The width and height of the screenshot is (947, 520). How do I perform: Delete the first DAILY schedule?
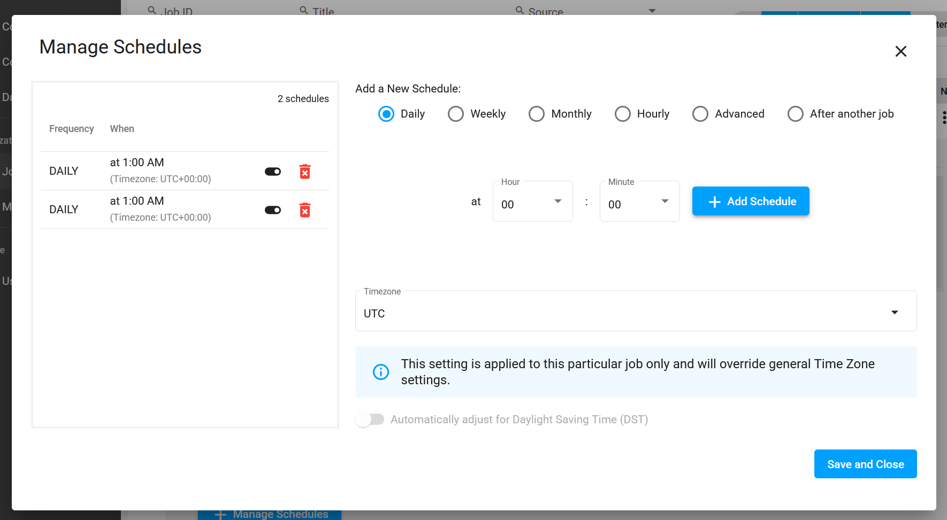(304, 172)
